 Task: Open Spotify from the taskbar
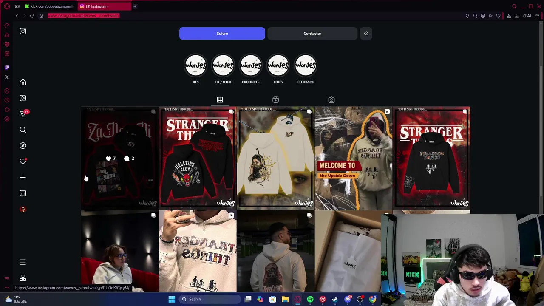coord(310,299)
